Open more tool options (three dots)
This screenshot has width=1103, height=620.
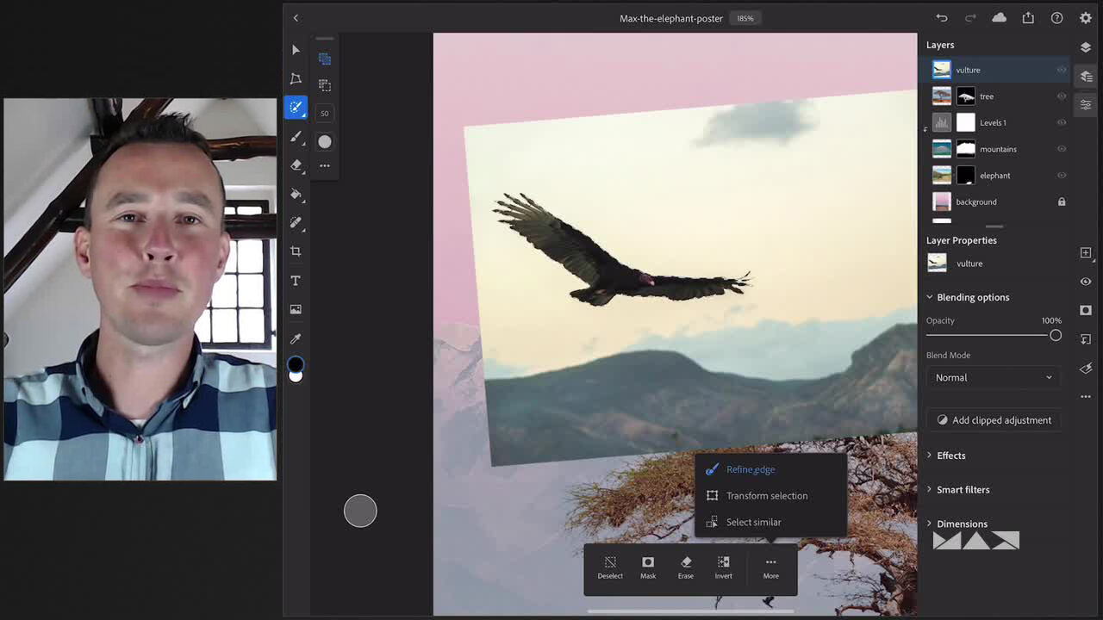tap(325, 165)
